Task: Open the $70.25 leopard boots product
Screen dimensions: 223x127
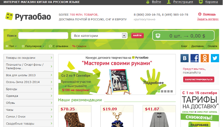Action: tap(75, 116)
